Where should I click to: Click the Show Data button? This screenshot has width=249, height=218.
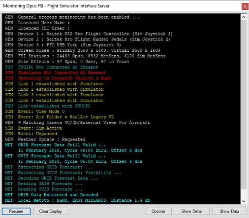pos(229,211)
